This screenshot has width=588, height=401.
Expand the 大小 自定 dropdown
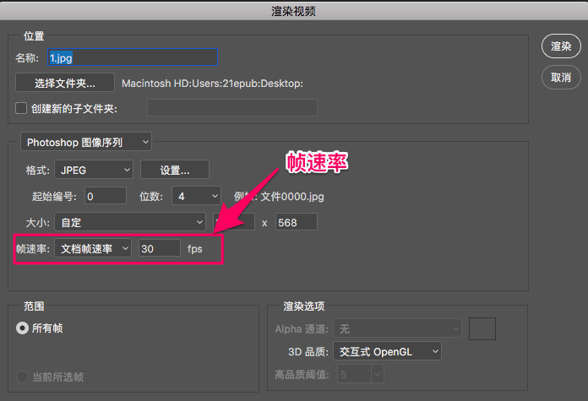[x=130, y=222]
